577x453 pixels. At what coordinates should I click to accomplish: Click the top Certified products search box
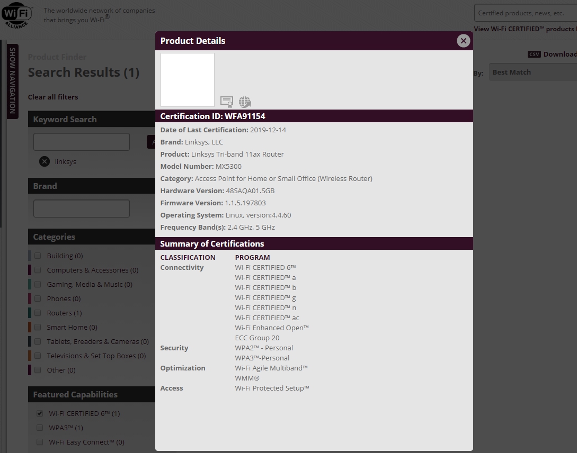tap(526, 13)
